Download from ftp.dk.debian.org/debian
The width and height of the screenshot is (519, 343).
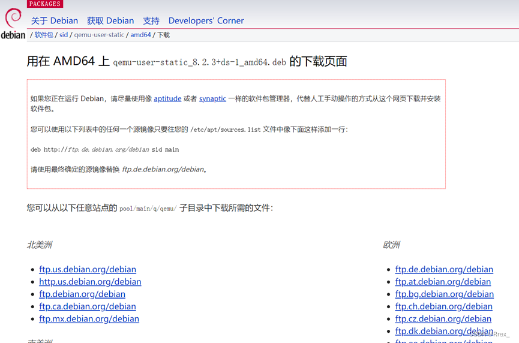point(444,331)
